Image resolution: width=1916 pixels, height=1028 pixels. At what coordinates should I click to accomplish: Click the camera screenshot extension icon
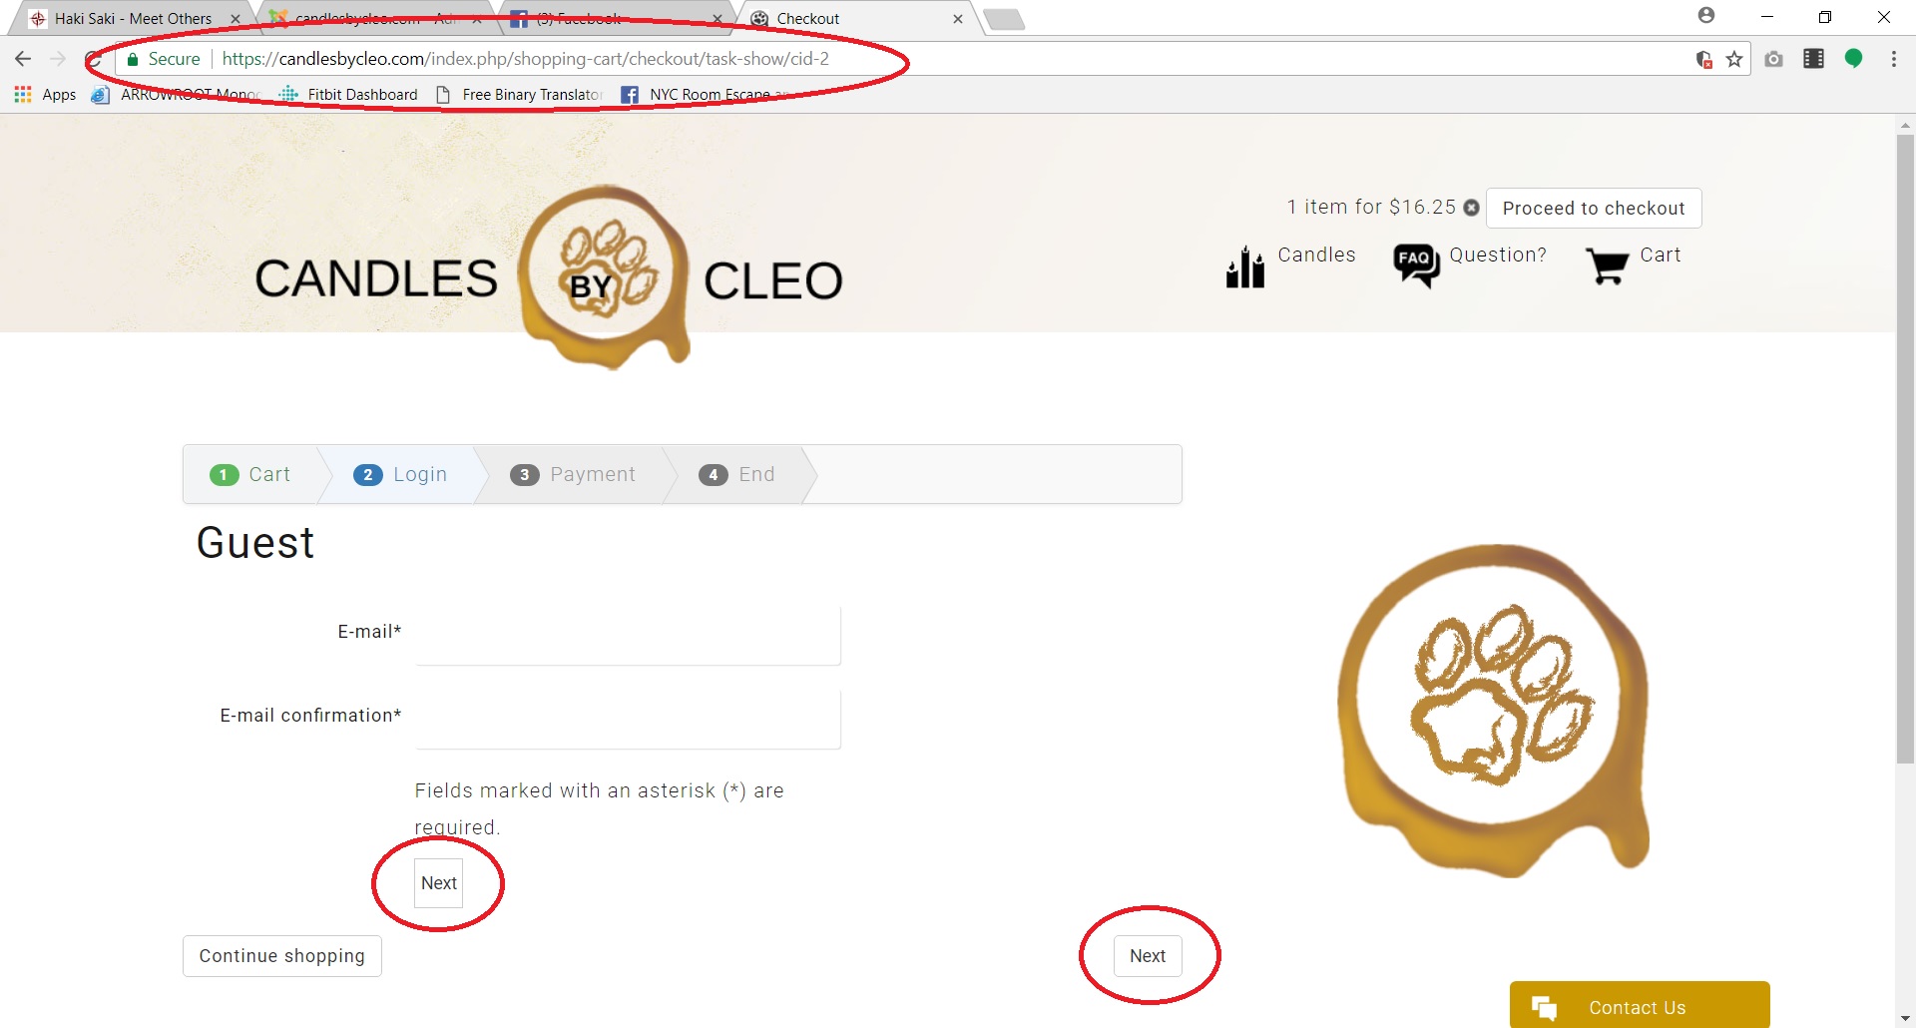[1773, 59]
